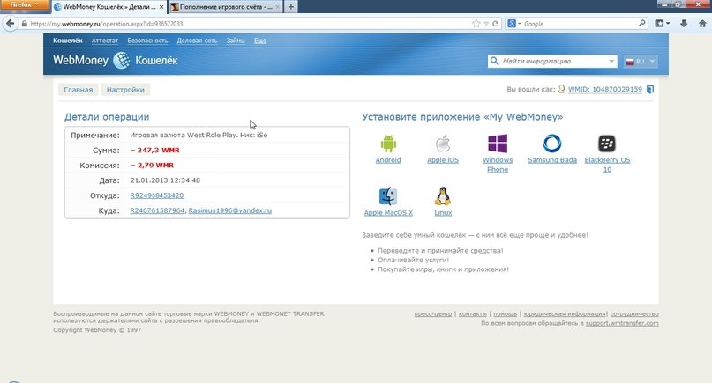Go to Главная page button
Viewport: 712px width, 383px height.
(x=79, y=90)
